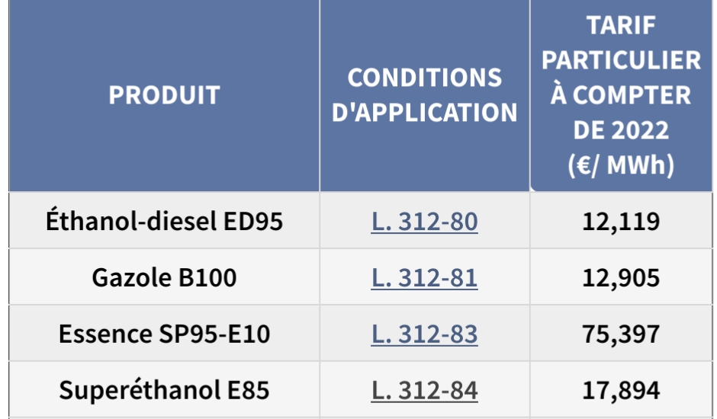
Task: Follow the L. 312-83 article link
Action: coord(424,334)
